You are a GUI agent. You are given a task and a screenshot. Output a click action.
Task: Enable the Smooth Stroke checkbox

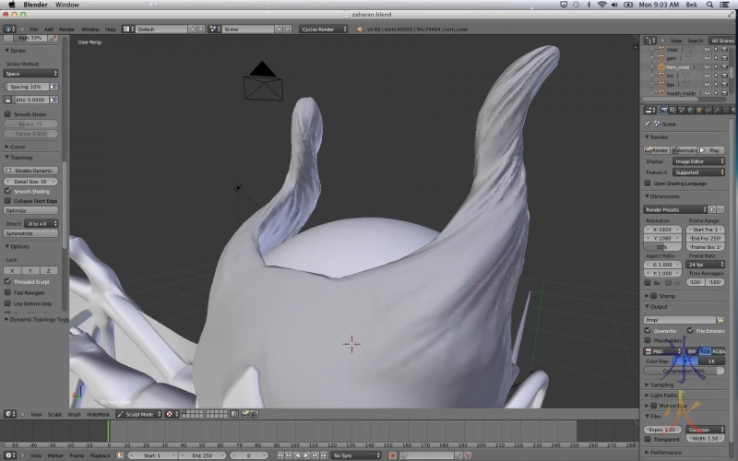[8, 114]
